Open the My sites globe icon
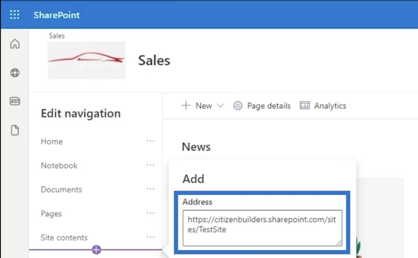Image resolution: width=418 pixels, height=258 pixels. coord(15,73)
